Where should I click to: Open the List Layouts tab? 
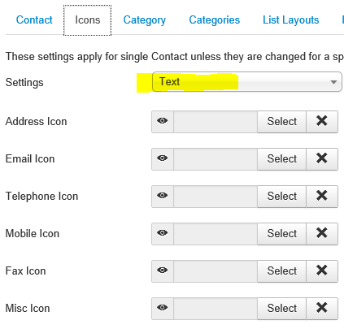coord(291,20)
